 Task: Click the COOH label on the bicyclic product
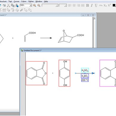(81, 35)
